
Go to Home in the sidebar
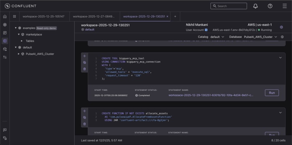(x=5, y=17)
